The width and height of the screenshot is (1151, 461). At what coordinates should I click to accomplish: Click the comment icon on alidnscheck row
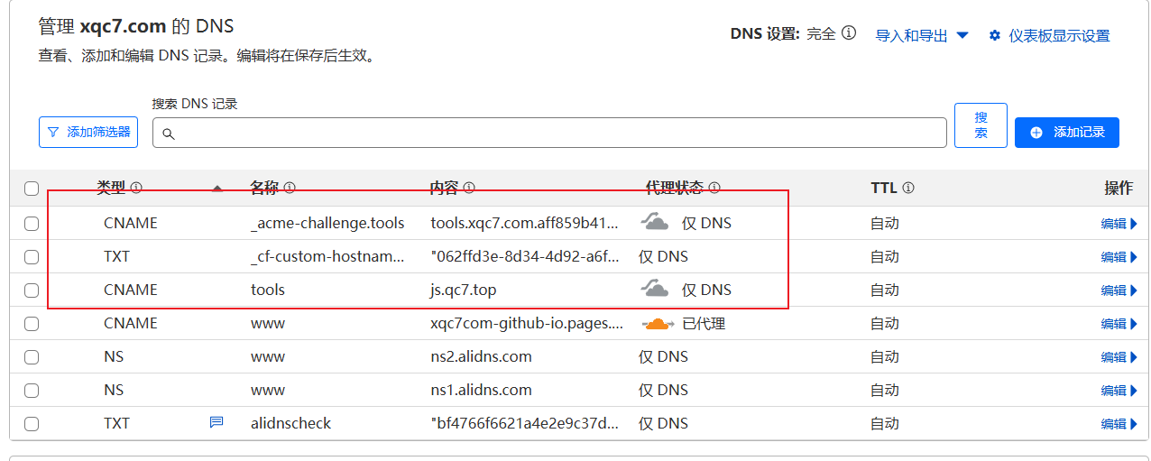[x=216, y=422]
